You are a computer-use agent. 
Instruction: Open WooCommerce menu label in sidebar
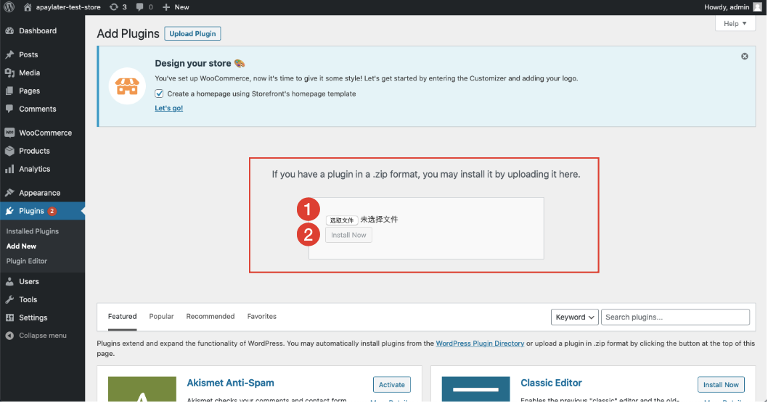click(46, 133)
